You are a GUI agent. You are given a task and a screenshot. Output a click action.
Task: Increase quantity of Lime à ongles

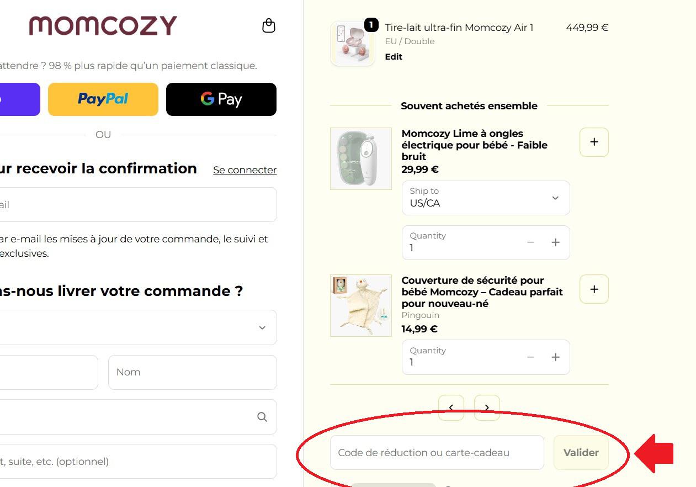(x=555, y=242)
